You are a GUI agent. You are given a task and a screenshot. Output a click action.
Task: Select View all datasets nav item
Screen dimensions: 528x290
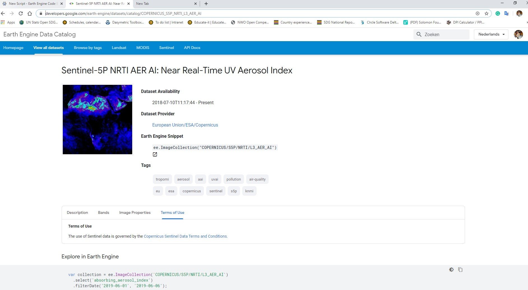coord(48,48)
